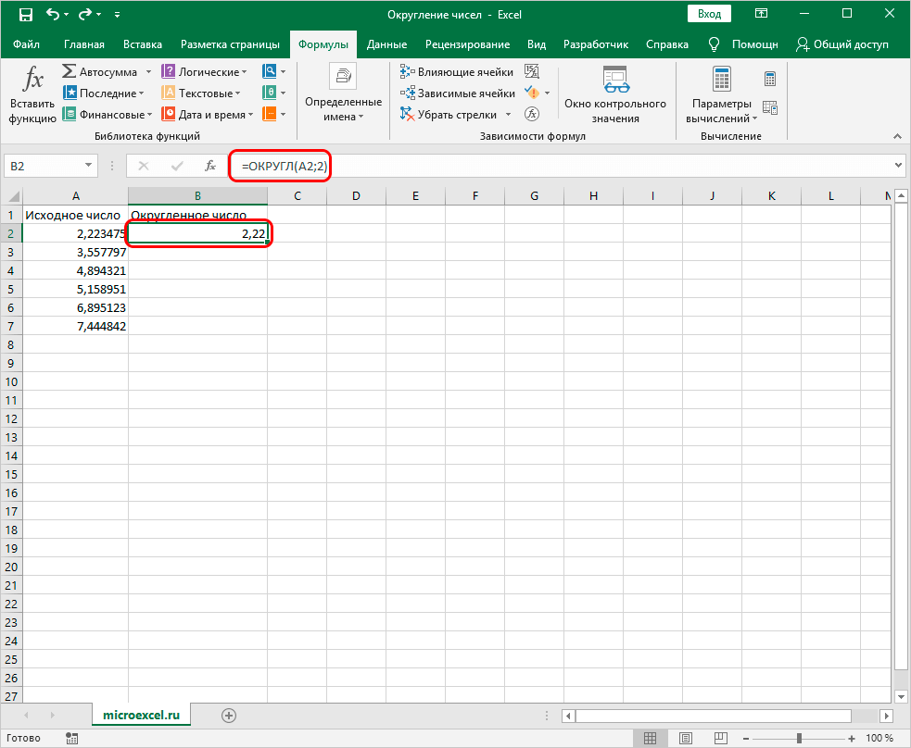Viewport: 911px width, 748px height.
Task: Add a new sheet with plus button
Action: pyautogui.click(x=229, y=715)
